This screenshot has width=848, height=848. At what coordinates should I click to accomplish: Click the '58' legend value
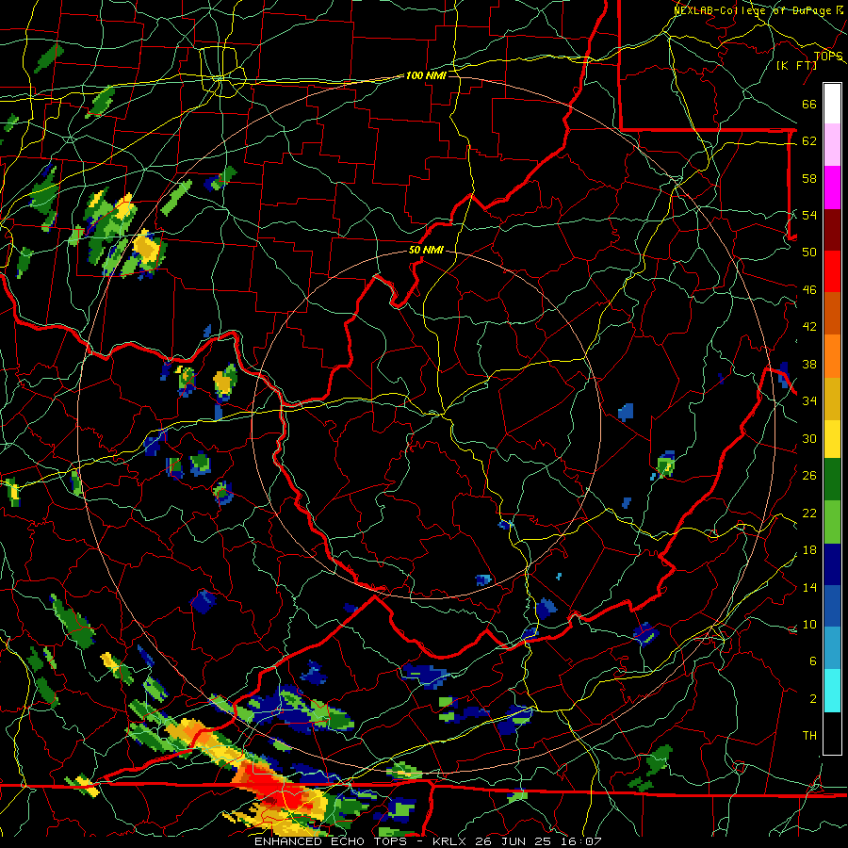pos(809,178)
